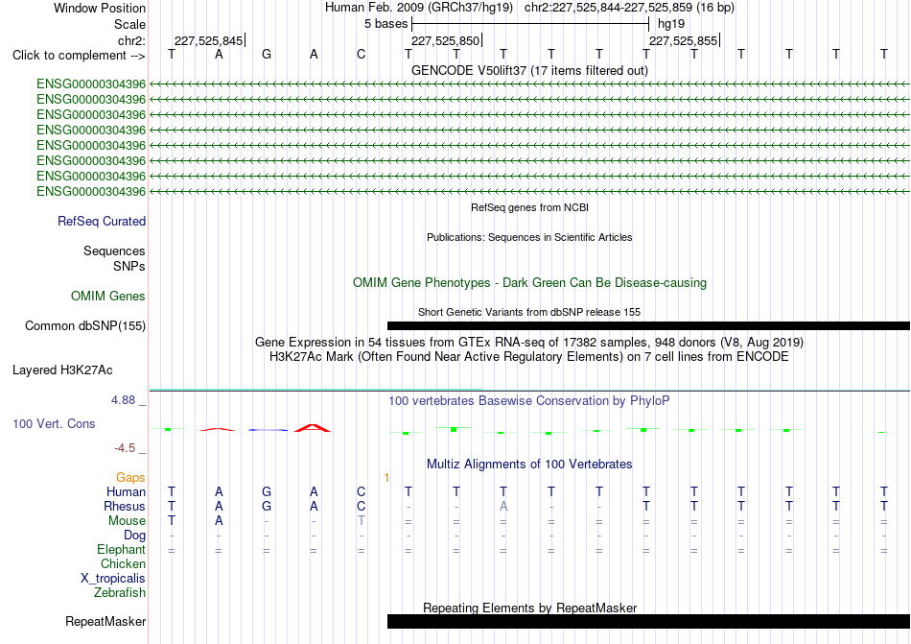Click the Layered H3K27Ac track label
The width and height of the screenshot is (911, 644).
click(62, 370)
